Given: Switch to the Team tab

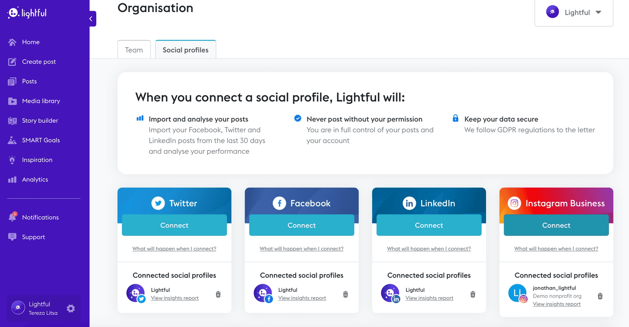Looking at the screenshot, I should click(134, 50).
